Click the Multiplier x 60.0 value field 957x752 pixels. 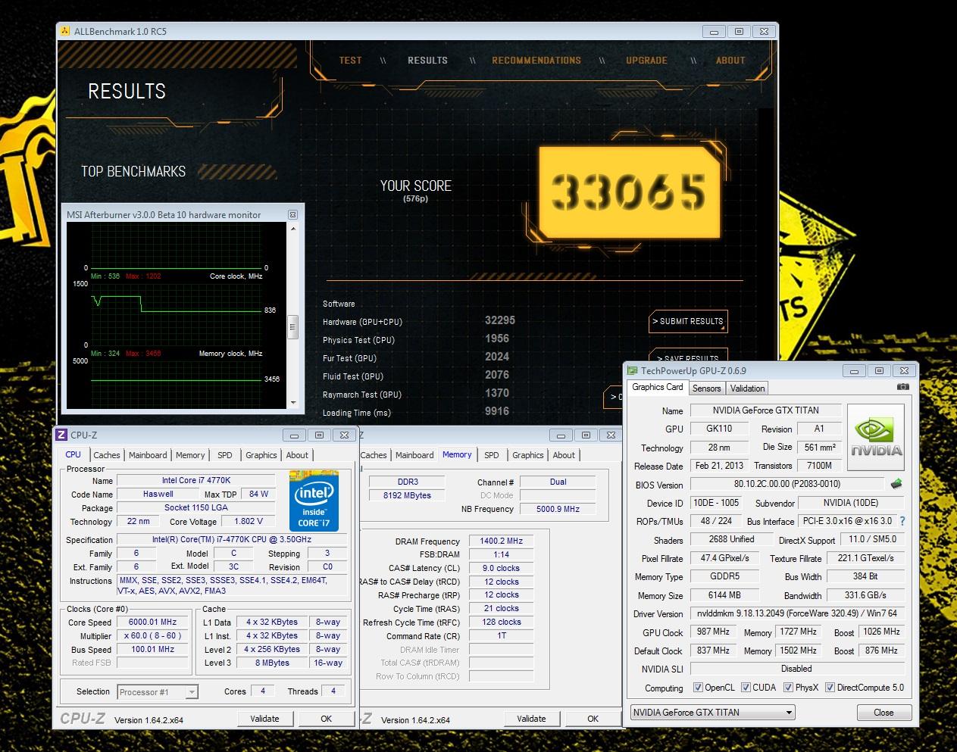tap(152, 635)
